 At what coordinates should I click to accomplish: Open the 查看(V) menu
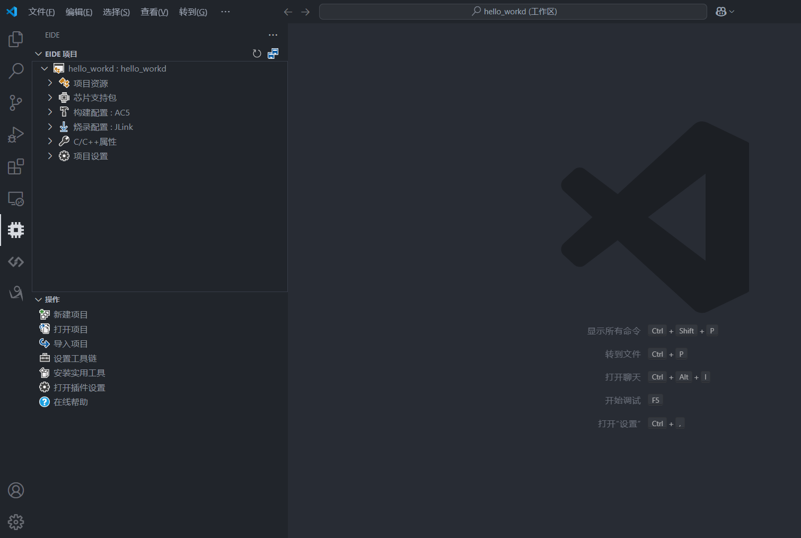154,12
